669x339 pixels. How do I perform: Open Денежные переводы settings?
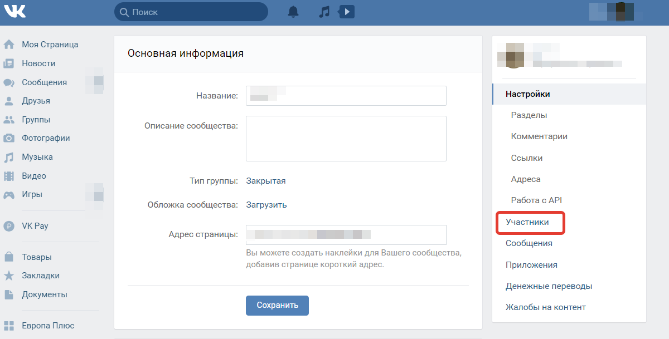click(x=549, y=286)
